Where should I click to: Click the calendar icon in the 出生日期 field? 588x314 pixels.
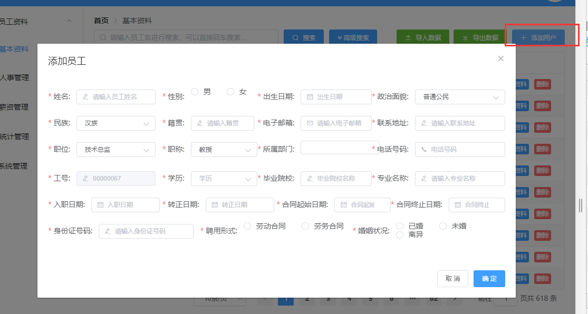pos(310,96)
